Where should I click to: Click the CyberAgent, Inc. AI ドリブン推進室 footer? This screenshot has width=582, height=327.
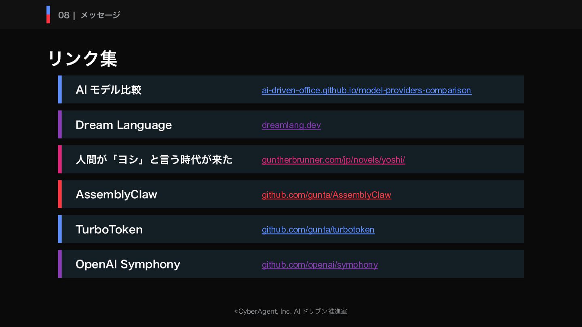tap(291, 311)
